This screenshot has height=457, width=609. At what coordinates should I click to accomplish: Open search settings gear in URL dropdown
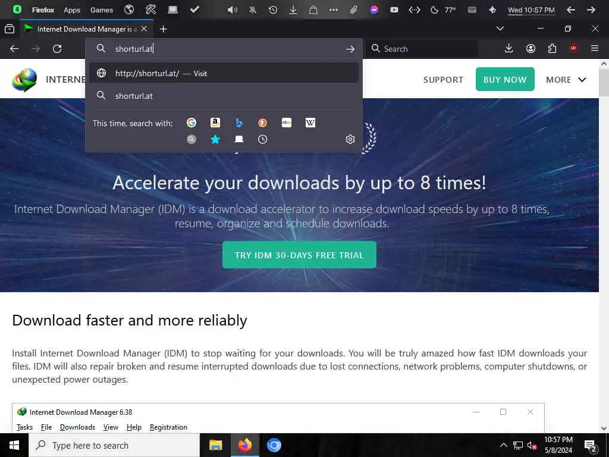pyautogui.click(x=350, y=139)
